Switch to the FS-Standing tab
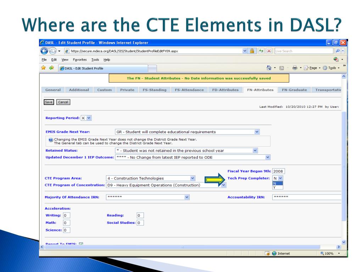 click(x=155, y=90)
